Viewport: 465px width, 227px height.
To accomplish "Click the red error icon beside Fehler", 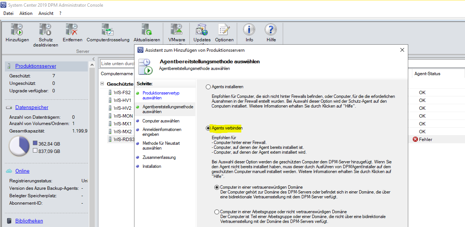I will 415,139.
